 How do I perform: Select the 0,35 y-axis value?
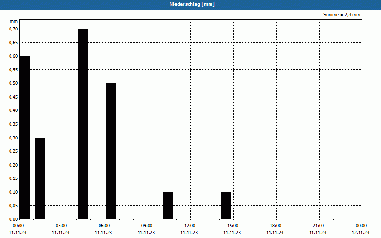(x=13, y=124)
